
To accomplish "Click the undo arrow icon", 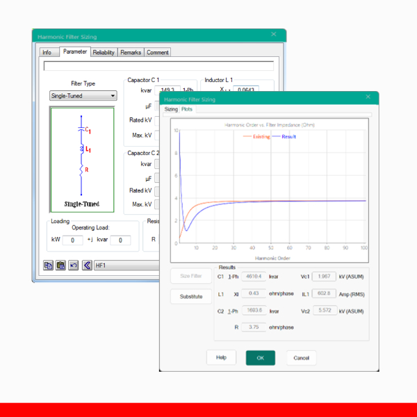I will pos(74,265).
